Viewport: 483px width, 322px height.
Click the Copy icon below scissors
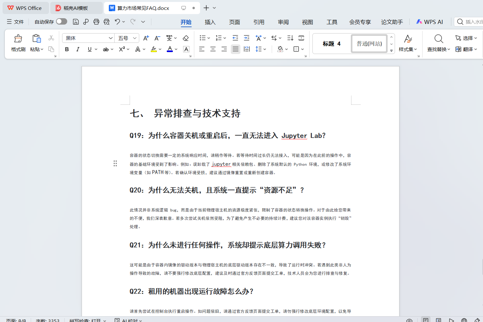[x=51, y=49]
